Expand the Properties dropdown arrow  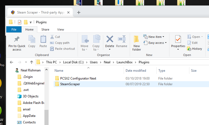click(x=178, y=50)
